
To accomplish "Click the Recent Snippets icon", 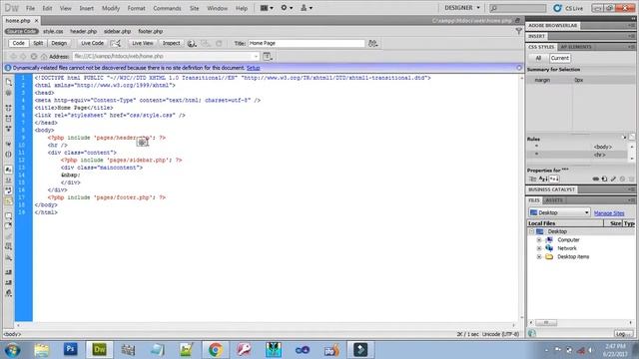I will coord(9,246).
